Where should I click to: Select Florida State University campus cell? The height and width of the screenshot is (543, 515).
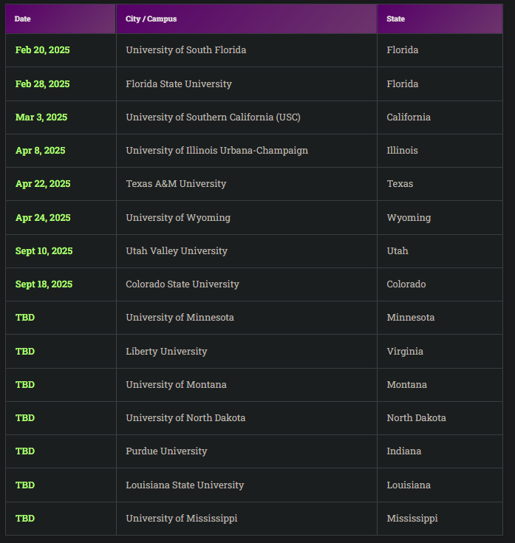pyautogui.click(x=179, y=83)
